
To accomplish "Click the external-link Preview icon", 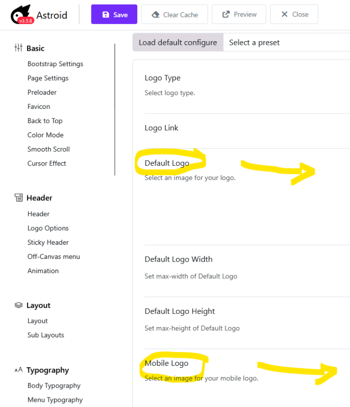I will pos(226,15).
